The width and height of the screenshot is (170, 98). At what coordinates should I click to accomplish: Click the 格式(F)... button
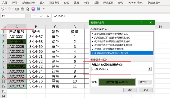pyautogui.click(x=144, y=82)
